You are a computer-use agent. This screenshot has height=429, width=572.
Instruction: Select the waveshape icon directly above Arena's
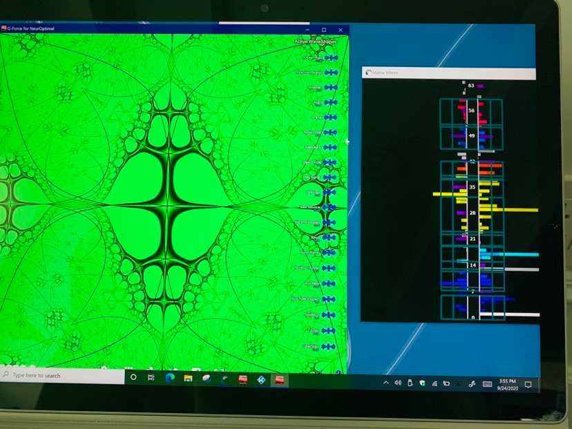[331, 102]
